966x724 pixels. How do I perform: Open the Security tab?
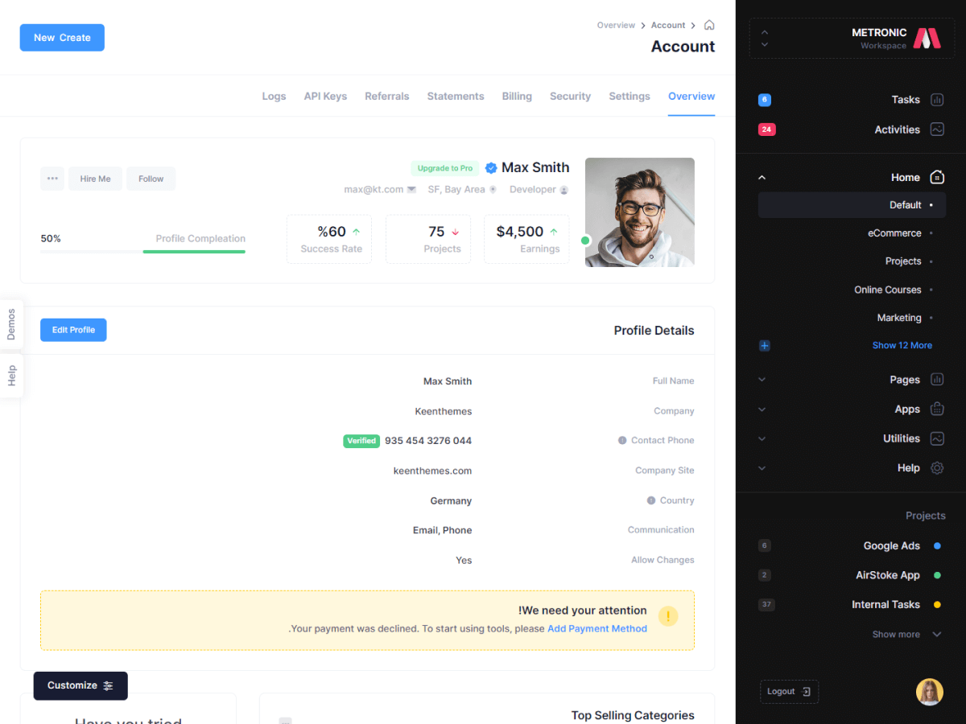point(570,97)
